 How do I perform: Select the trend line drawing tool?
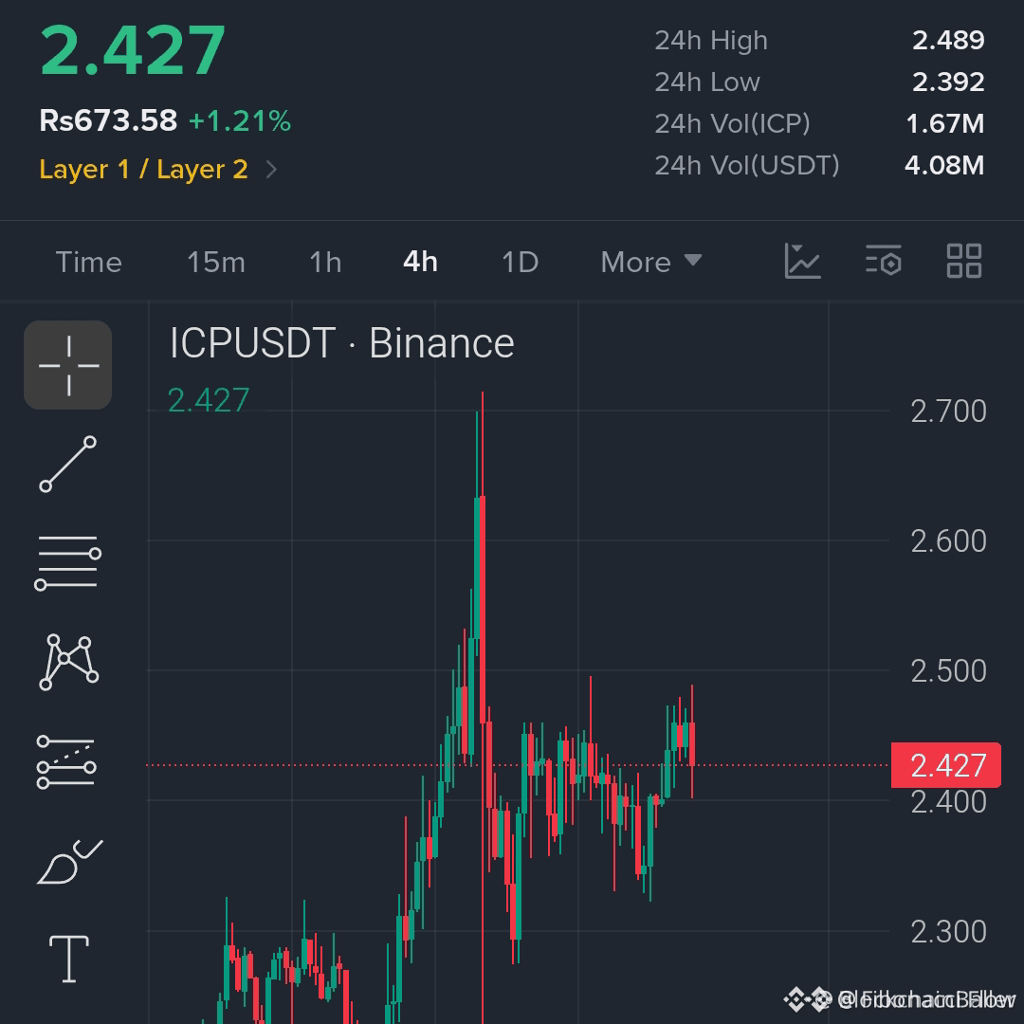[x=68, y=465]
